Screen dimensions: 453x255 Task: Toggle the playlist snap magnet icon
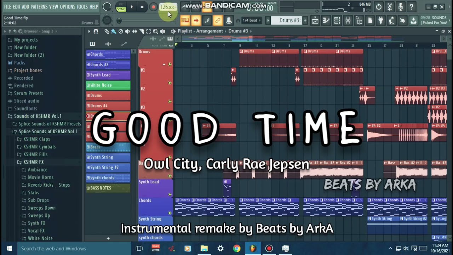[96, 31]
